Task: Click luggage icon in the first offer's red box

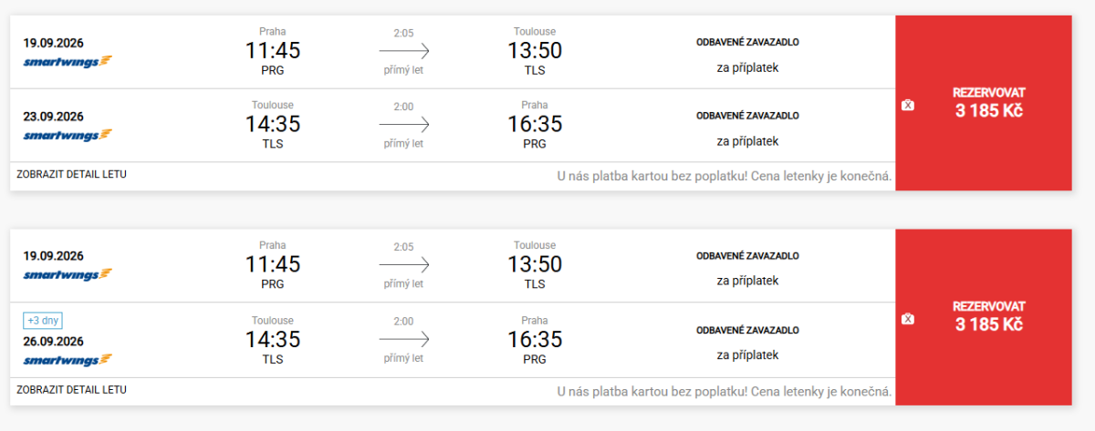Action: 907,106
